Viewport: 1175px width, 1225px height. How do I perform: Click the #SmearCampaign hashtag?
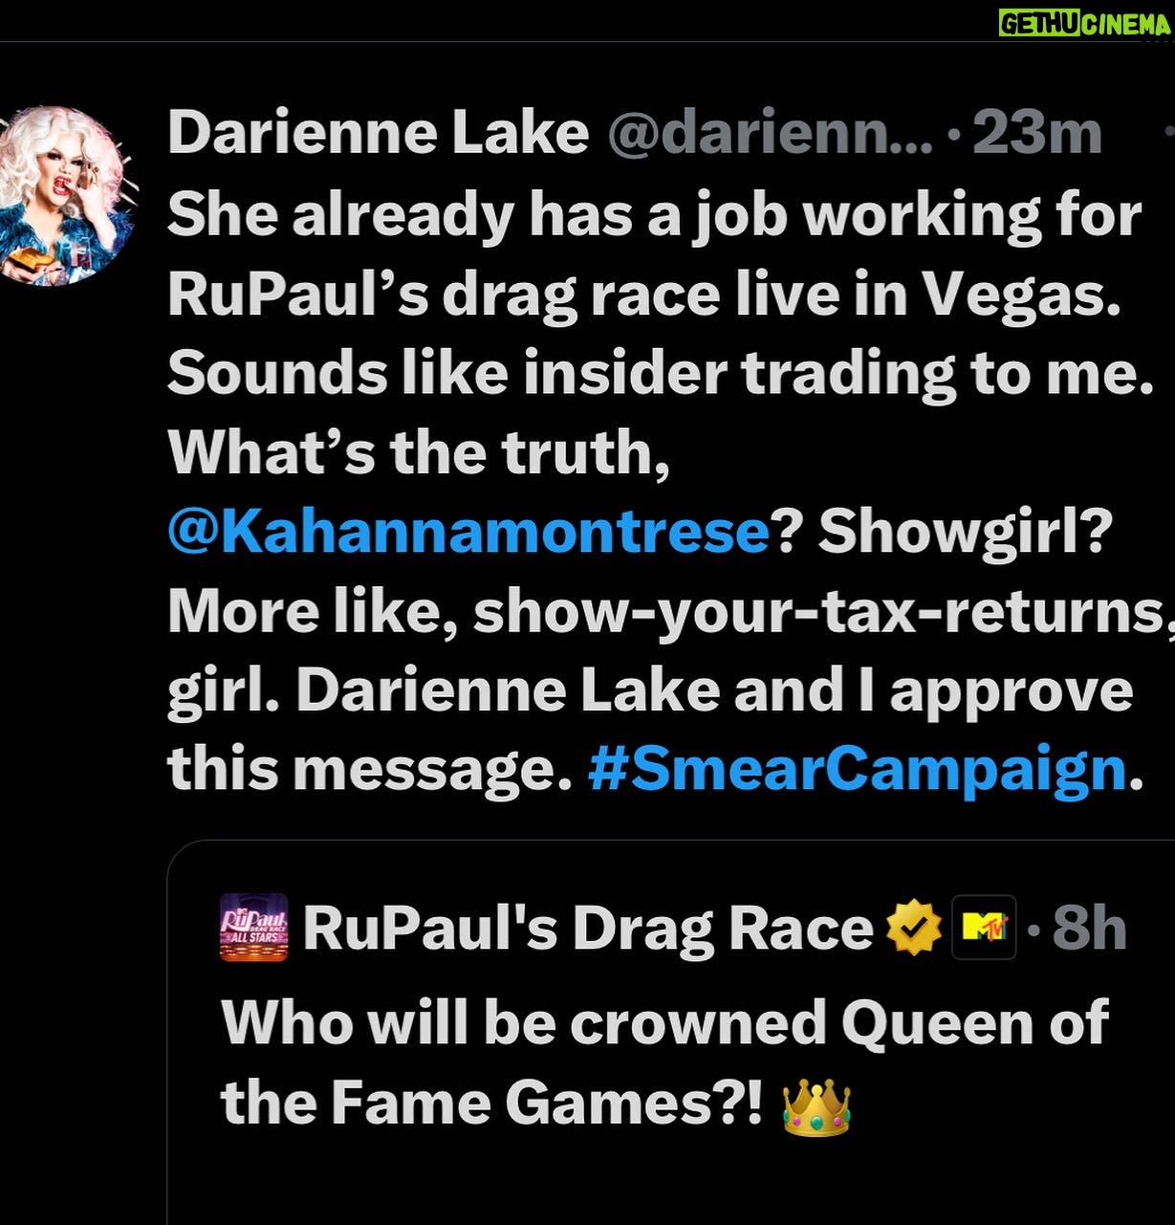(858, 770)
